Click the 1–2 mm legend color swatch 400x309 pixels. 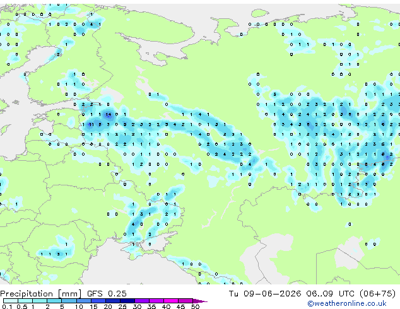pos(40,301)
